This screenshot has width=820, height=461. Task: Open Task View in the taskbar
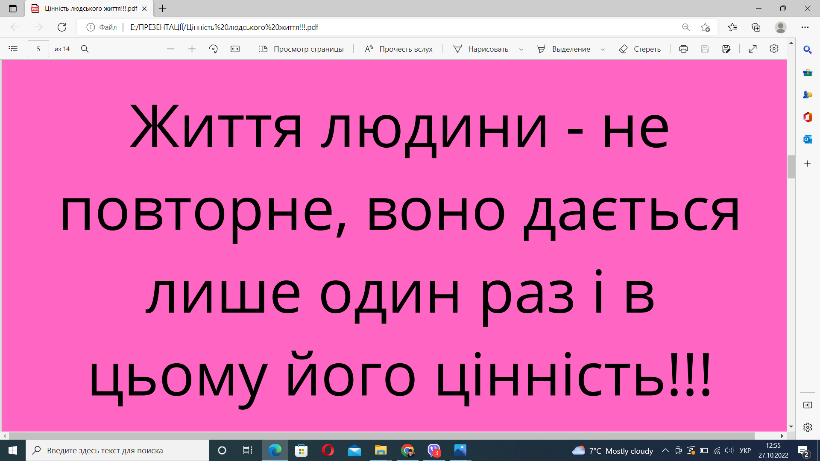pyautogui.click(x=248, y=450)
